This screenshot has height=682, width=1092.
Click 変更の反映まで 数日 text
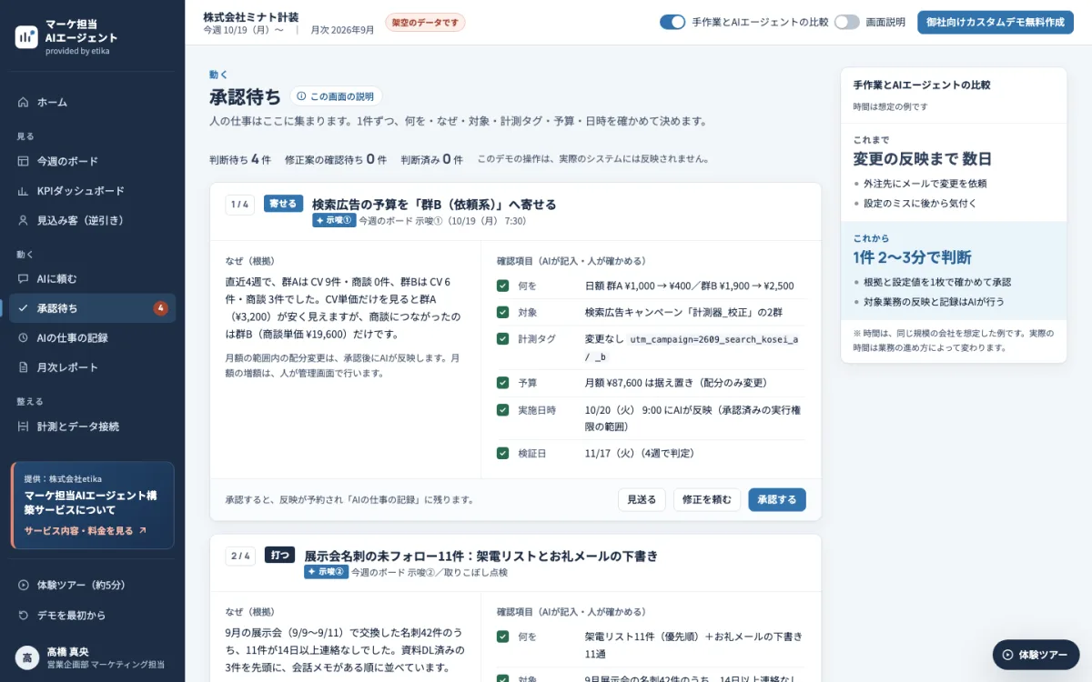(922, 159)
